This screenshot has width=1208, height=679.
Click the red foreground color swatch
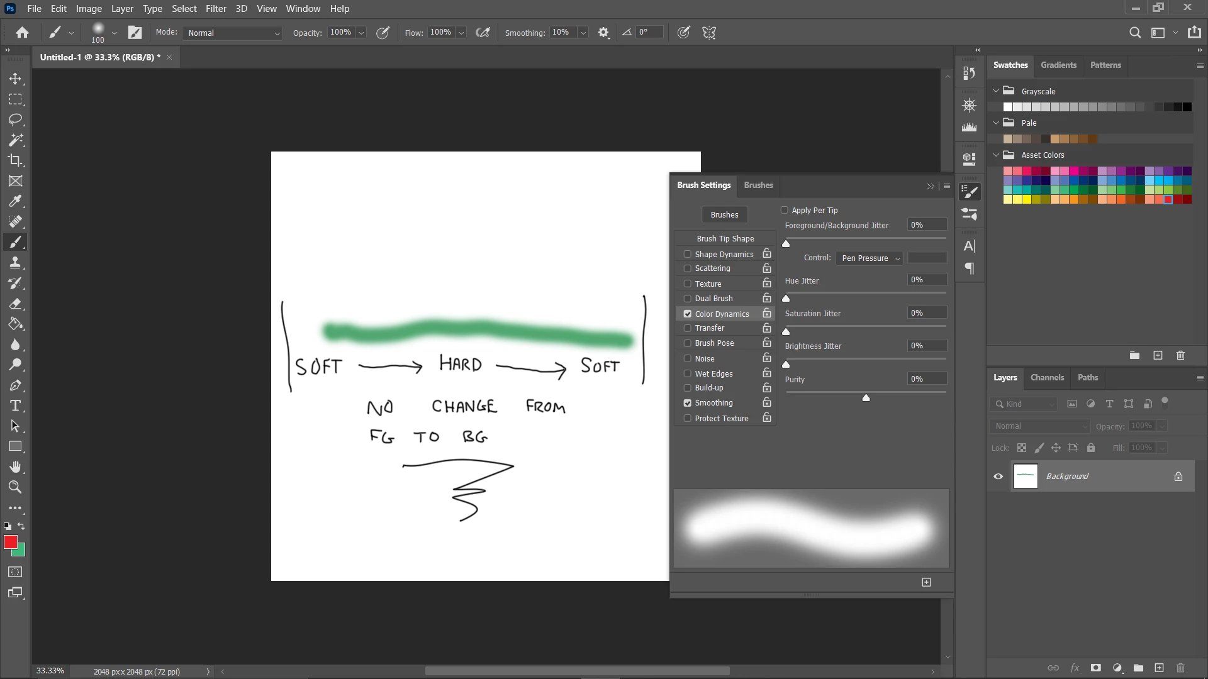(x=10, y=542)
